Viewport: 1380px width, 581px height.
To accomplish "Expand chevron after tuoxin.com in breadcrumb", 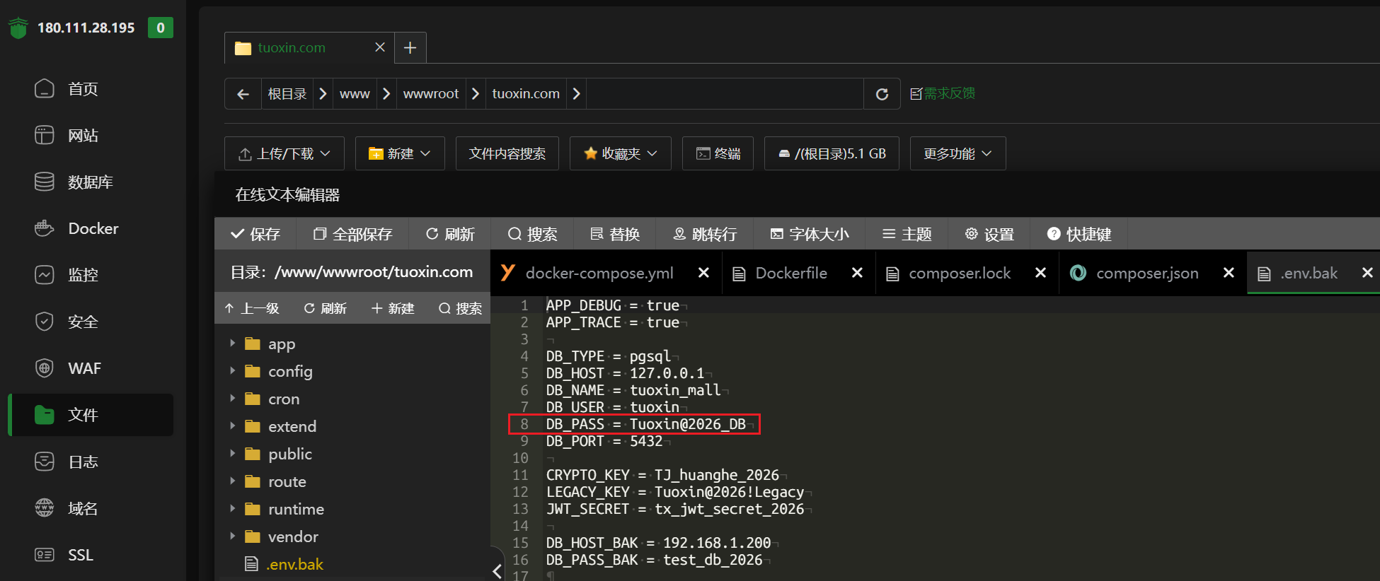I will pyautogui.click(x=576, y=94).
